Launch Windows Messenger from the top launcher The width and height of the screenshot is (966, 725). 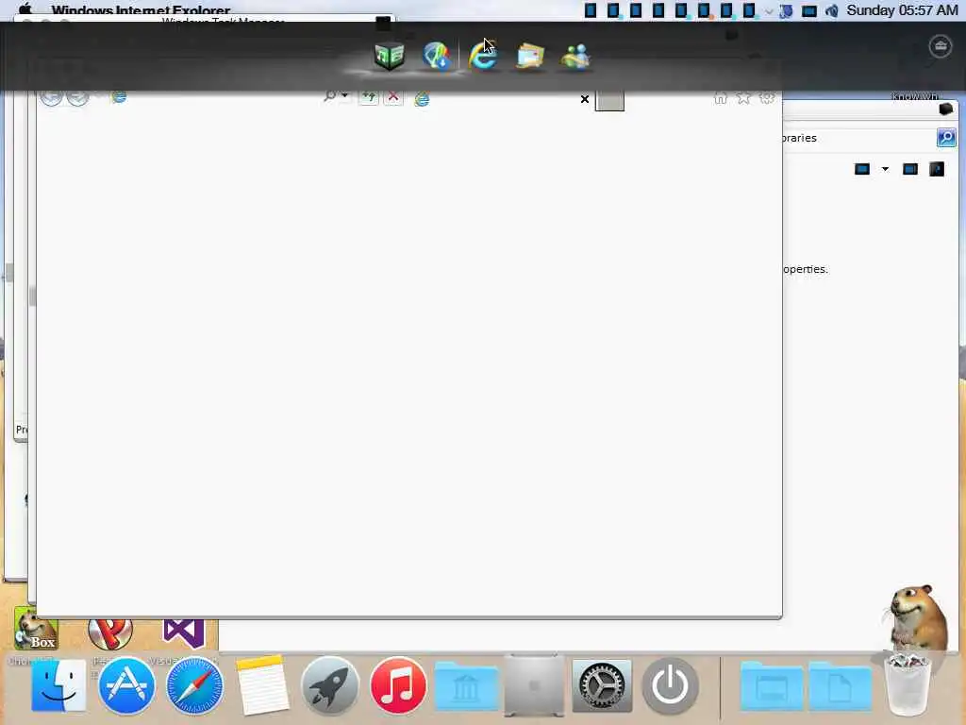[575, 57]
